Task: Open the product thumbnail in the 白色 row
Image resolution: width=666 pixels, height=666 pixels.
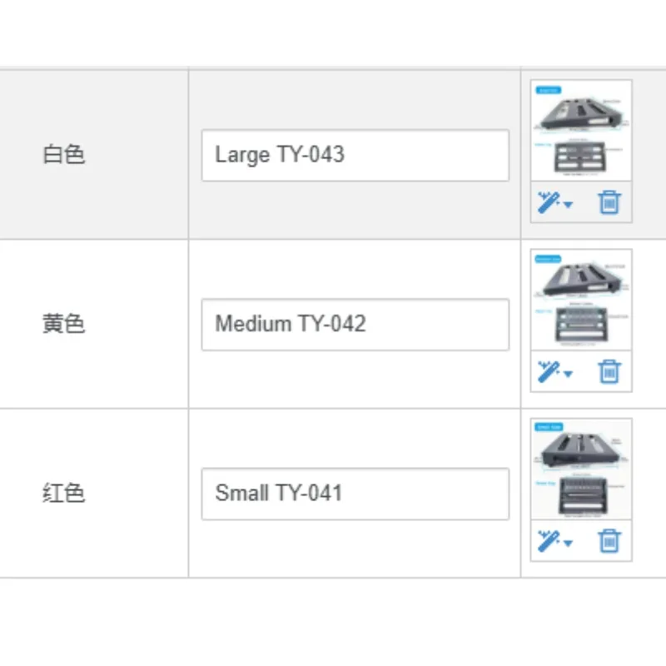Action: (581, 131)
